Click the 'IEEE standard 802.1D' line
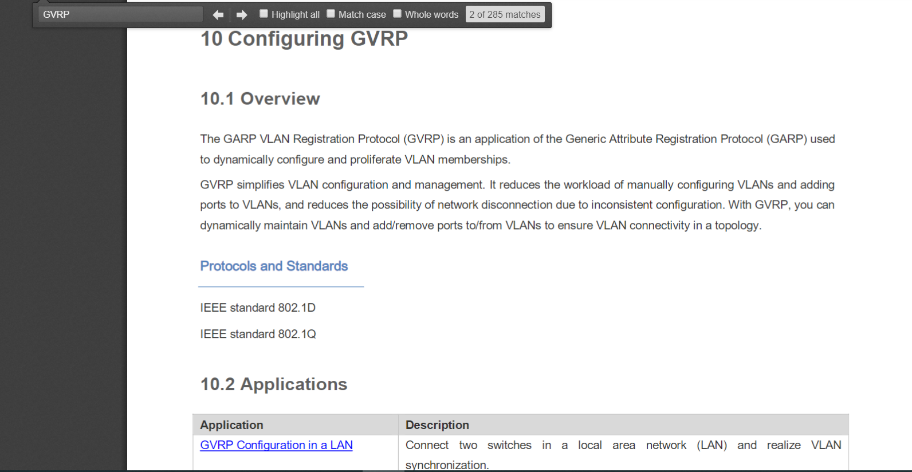Viewport: 912px width, 472px height. point(258,308)
